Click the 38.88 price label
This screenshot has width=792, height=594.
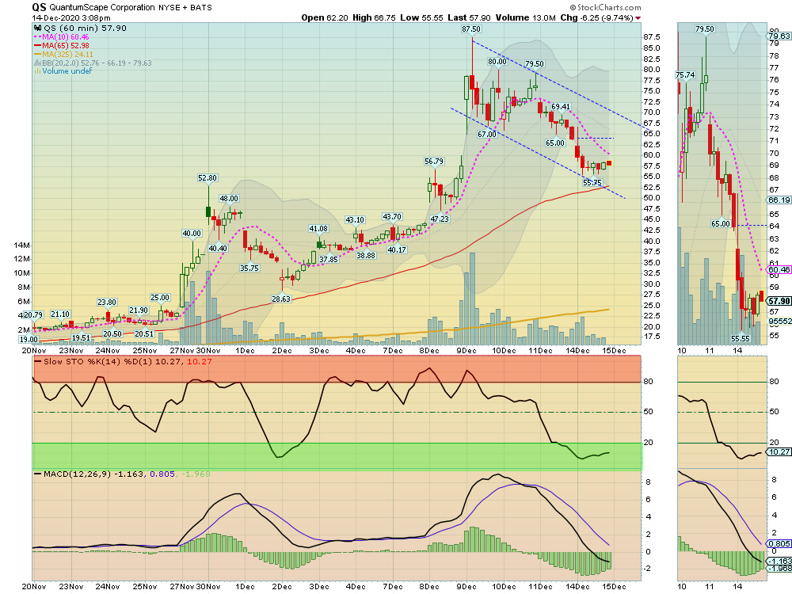pos(366,255)
